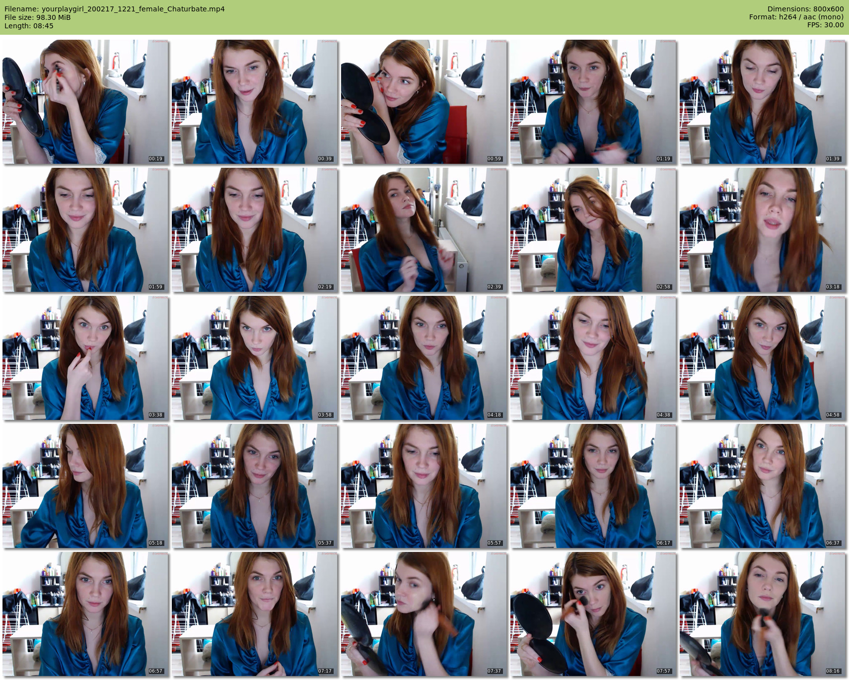Click the Filename line in the header

point(115,9)
